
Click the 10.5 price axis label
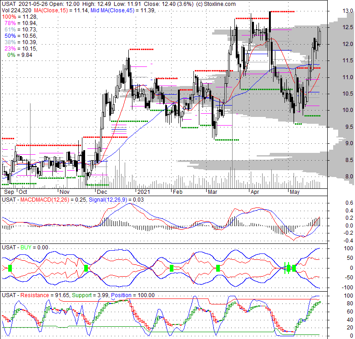[348, 94]
